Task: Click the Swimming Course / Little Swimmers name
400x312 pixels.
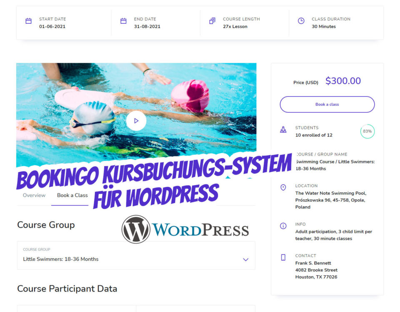Action: pyautogui.click(x=335, y=165)
